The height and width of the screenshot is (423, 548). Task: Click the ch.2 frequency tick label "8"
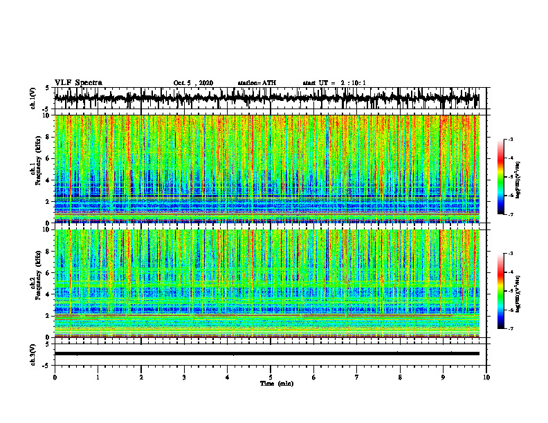48,252
